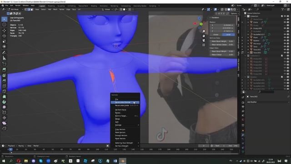Choose Recalculate Outside in Normals menu
Image resolution: width=291 pixels, height=164 pixels.
pos(125,102)
